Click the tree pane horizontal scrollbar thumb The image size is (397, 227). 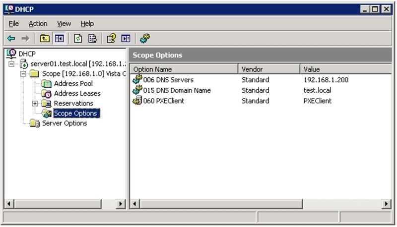coord(58,204)
